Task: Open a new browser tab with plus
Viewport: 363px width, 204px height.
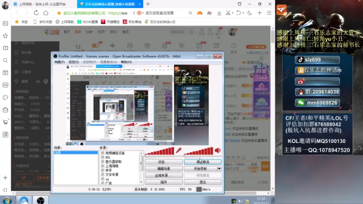Action: [148, 4]
